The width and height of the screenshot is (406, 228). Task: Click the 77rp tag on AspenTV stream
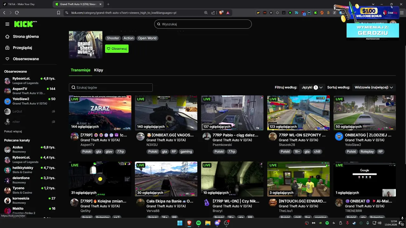[x=121, y=151]
